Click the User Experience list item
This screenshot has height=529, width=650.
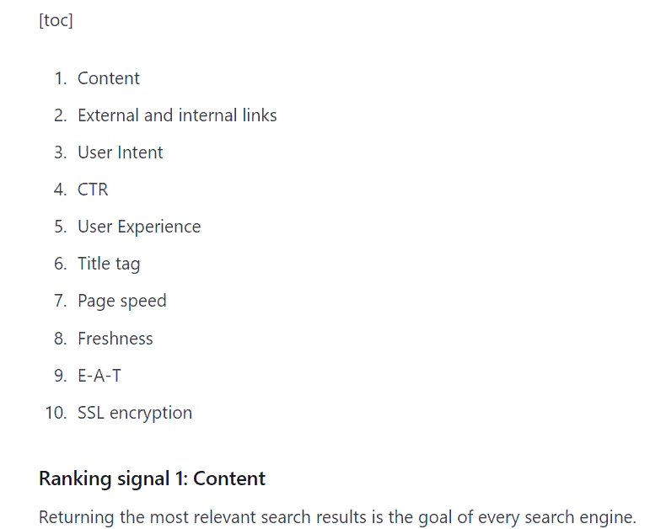(x=139, y=227)
